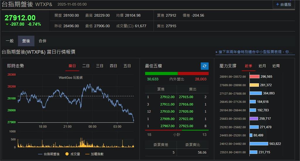This screenshot has height=161, width=300.
Task: Click bid price 27907.00 in order book
Action: click(x=167, y=126)
